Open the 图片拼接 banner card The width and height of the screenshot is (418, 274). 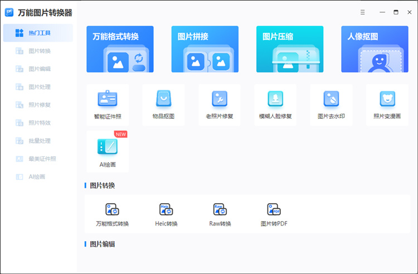(205, 49)
